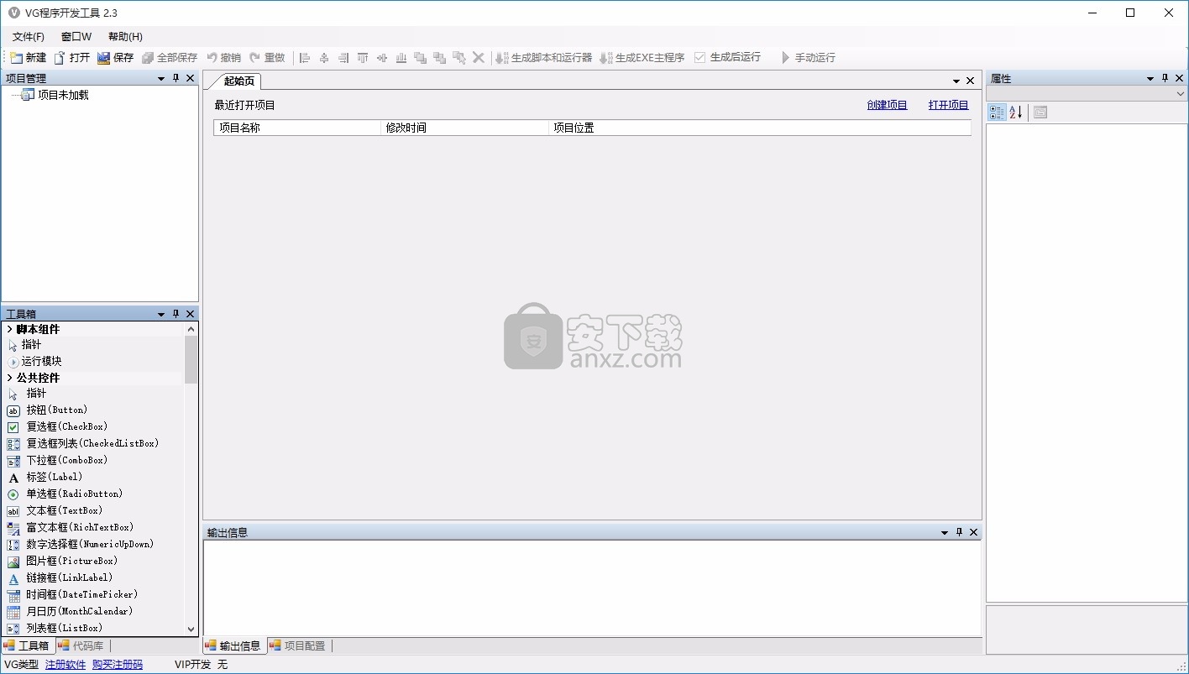Collapse the 脚本组件 toolbox group
This screenshot has height=674, width=1189.
(9, 329)
